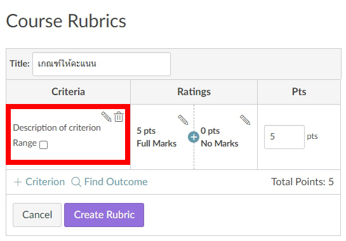
Task: Click the Ratings column header
Action: point(194,92)
